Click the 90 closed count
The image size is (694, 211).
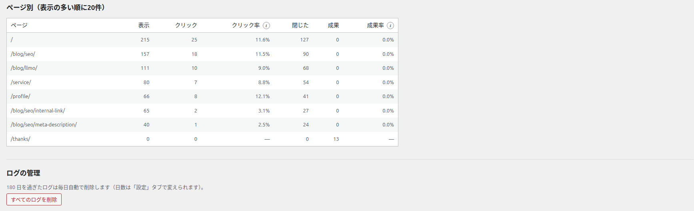pos(306,54)
